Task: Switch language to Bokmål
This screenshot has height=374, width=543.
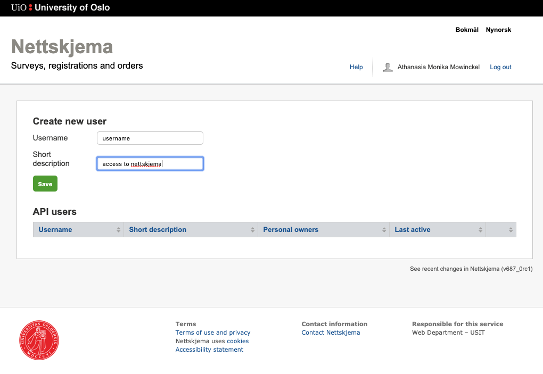Action: coord(467,30)
